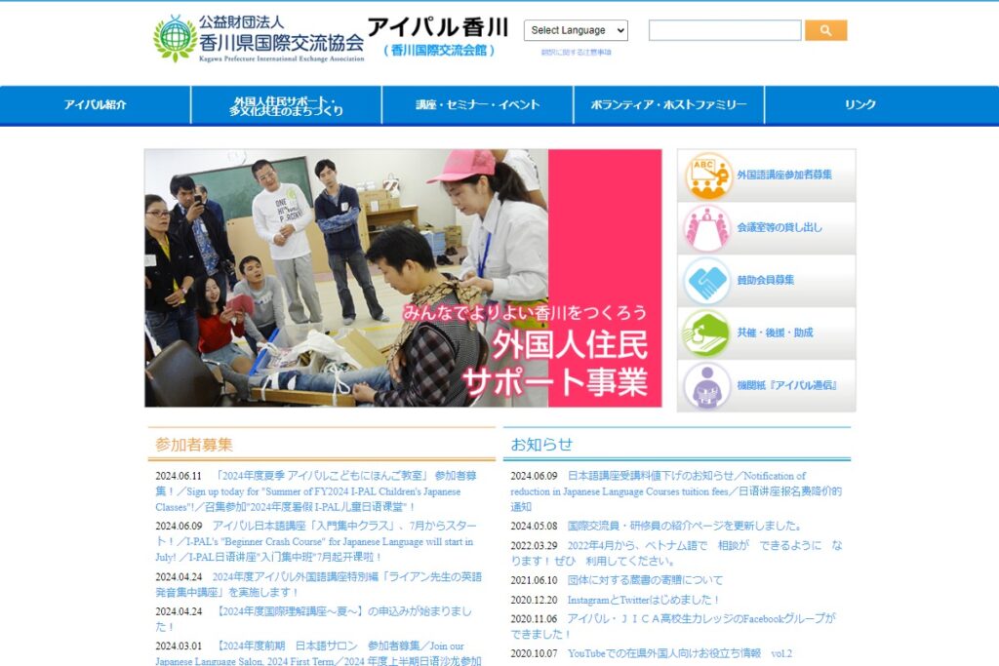Screen dimensions: 999x666
Task: Click inside the site search text field
Action: click(724, 31)
